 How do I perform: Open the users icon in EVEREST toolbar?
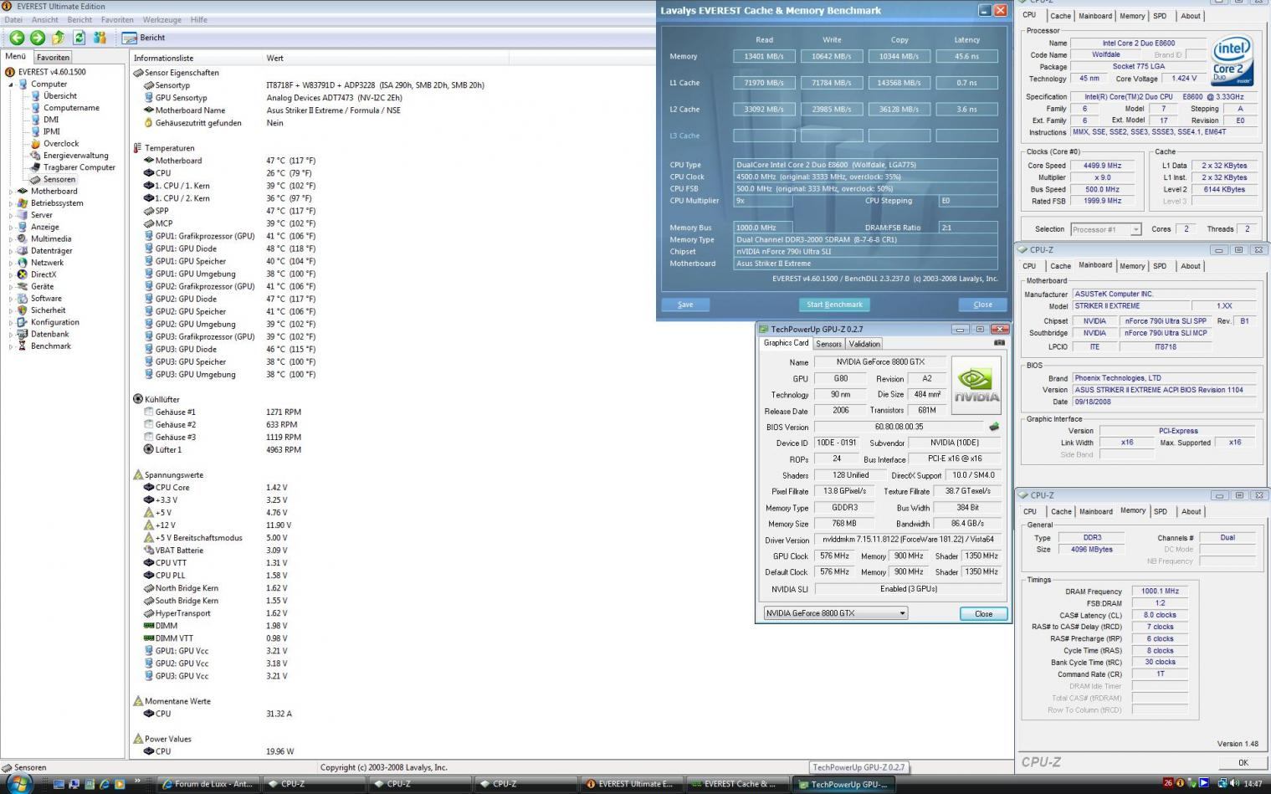(100, 38)
